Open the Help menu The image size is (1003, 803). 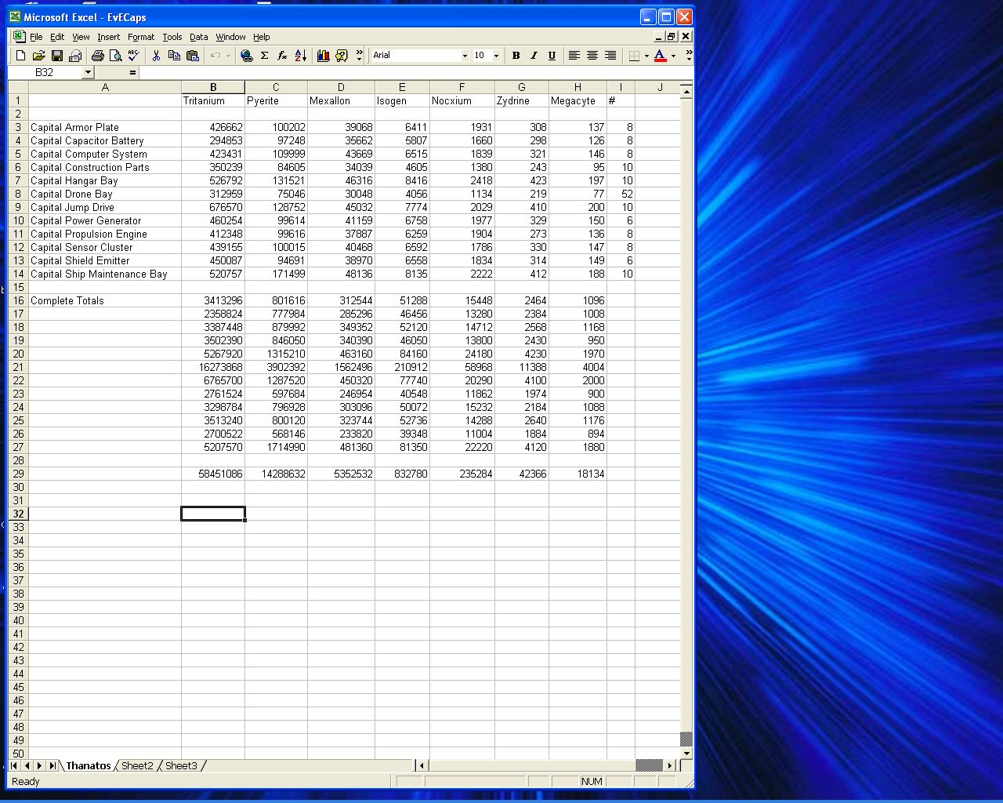(261, 37)
